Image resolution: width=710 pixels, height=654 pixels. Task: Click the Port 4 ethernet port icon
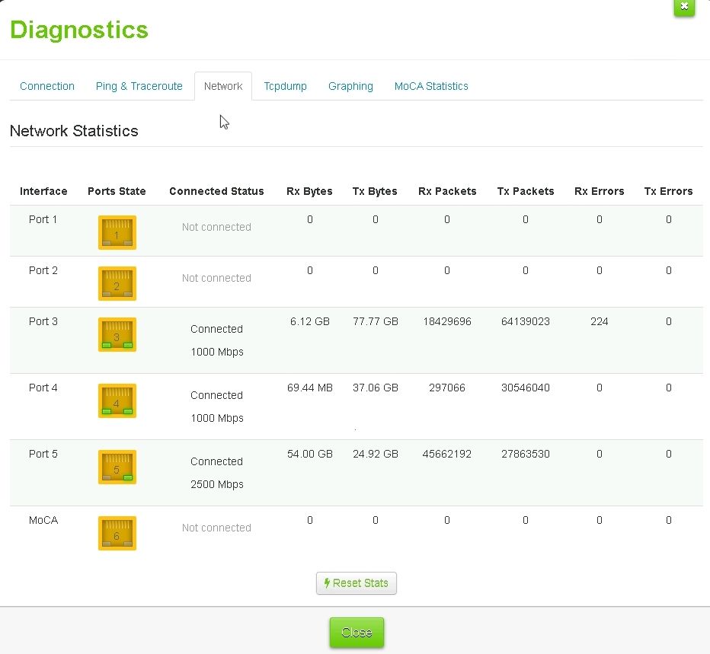[x=117, y=400]
